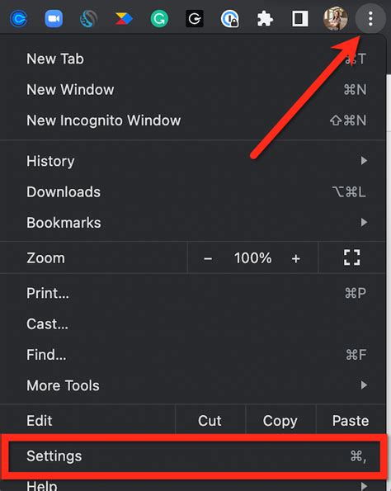Choose the Downloads menu entry

click(x=192, y=192)
